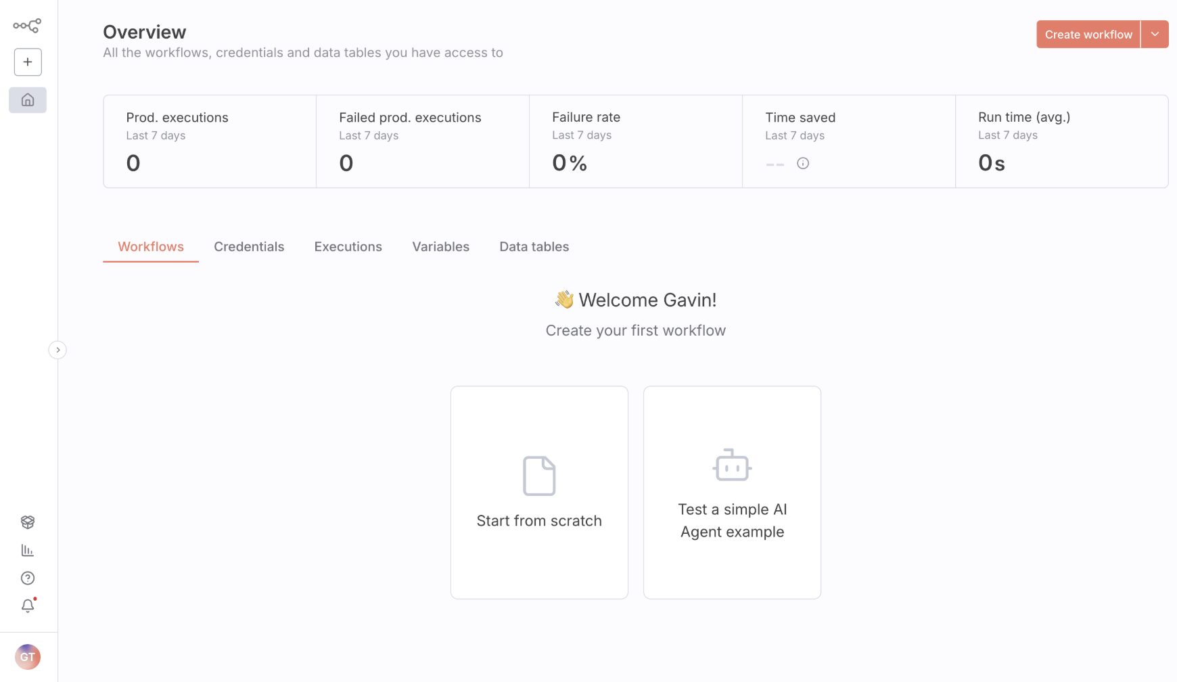This screenshot has height=682, width=1177.
Task: Switch to the Credentials tab
Action: pos(249,247)
